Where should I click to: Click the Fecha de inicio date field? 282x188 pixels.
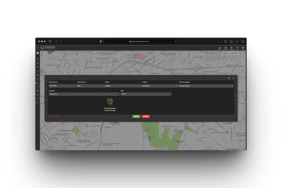pyautogui.click(x=62, y=86)
